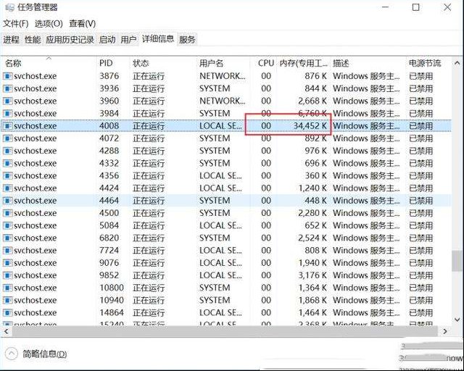Maximize the Task Manager window
Image resolution: width=464 pixels, height=371 pixels.
click(415, 7)
